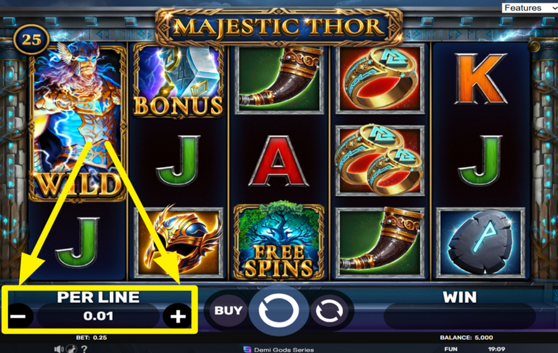The height and width of the screenshot is (353, 558).
Task: Toggle the turbo rabbit icon
Action: coord(73,349)
